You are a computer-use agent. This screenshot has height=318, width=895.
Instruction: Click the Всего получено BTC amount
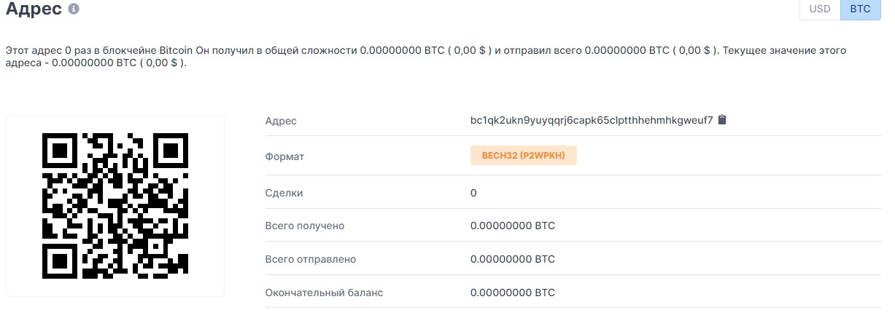pos(513,226)
